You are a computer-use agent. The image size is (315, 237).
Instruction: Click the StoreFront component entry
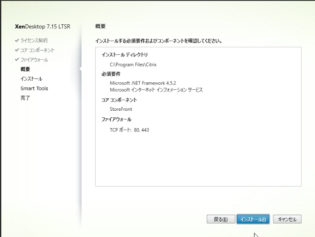121,109
